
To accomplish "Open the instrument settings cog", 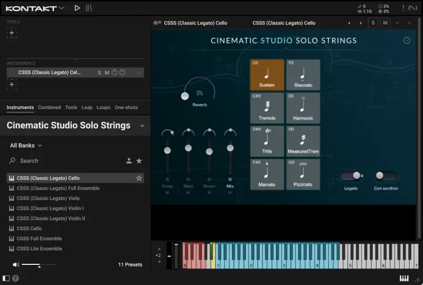I will [407, 41].
